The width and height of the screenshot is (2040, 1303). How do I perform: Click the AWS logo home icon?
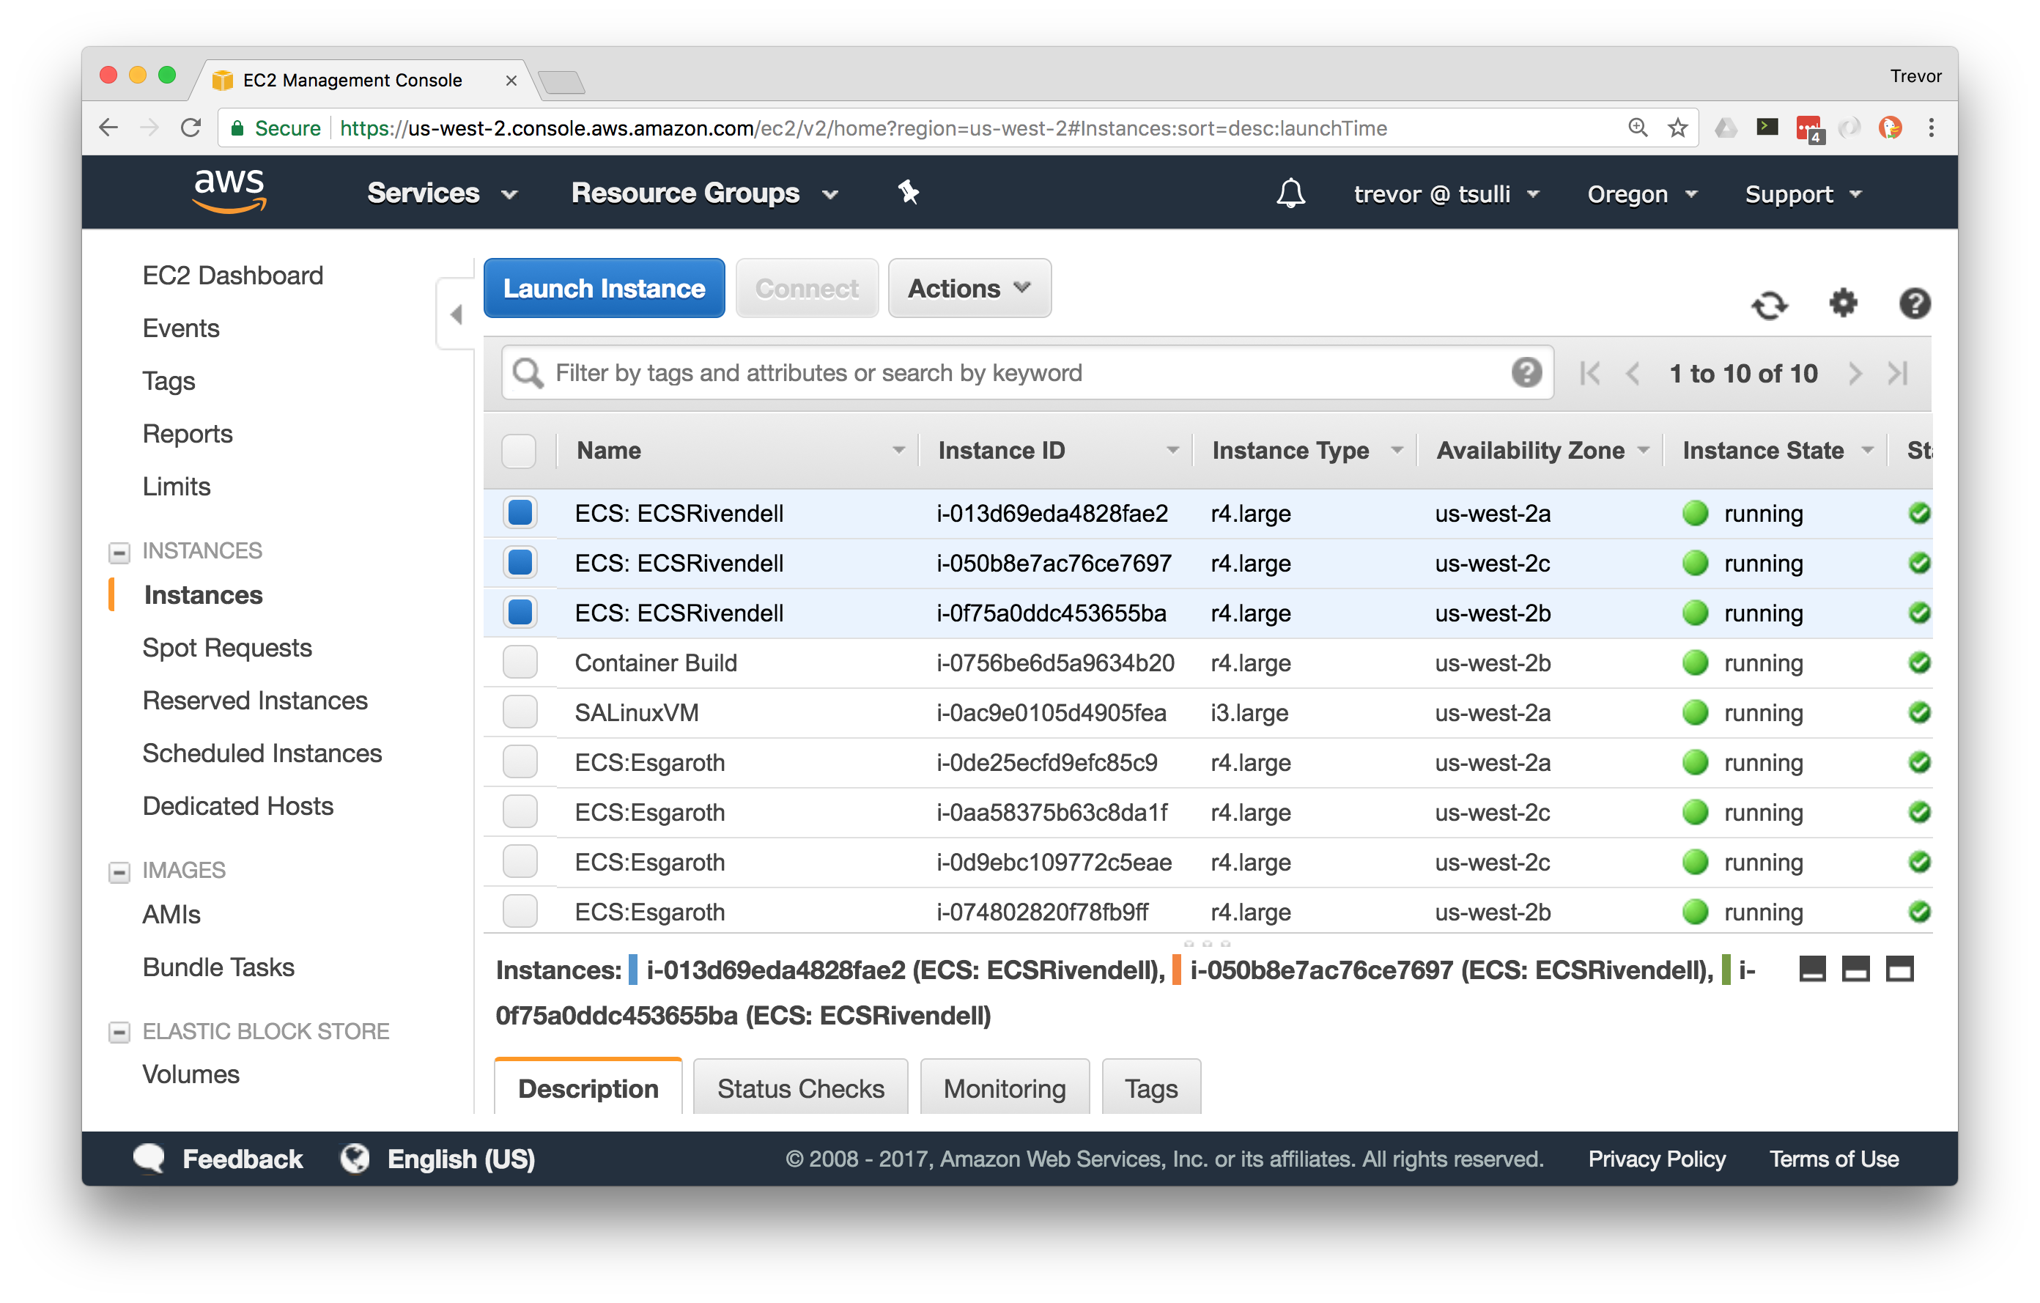pyautogui.click(x=229, y=191)
